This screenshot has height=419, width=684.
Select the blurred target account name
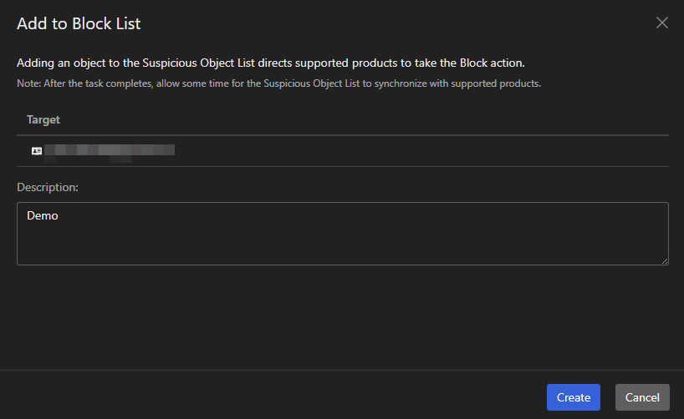click(x=109, y=151)
